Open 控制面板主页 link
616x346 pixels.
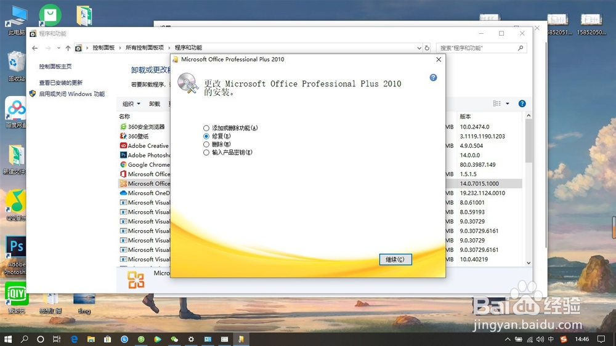[55, 66]
